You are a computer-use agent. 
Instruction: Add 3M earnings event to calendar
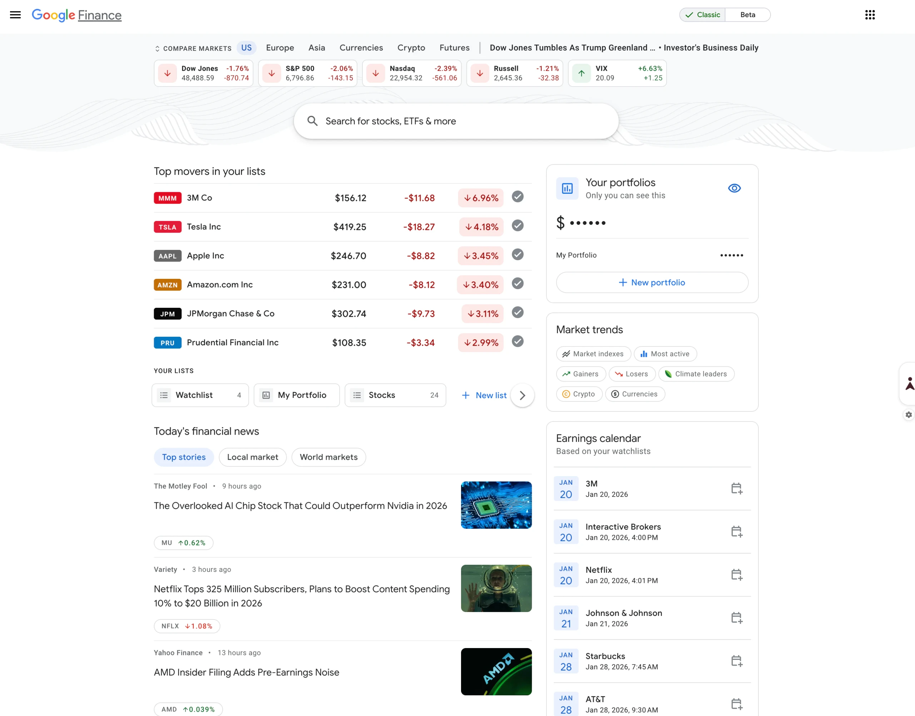(x=737, y=488)
